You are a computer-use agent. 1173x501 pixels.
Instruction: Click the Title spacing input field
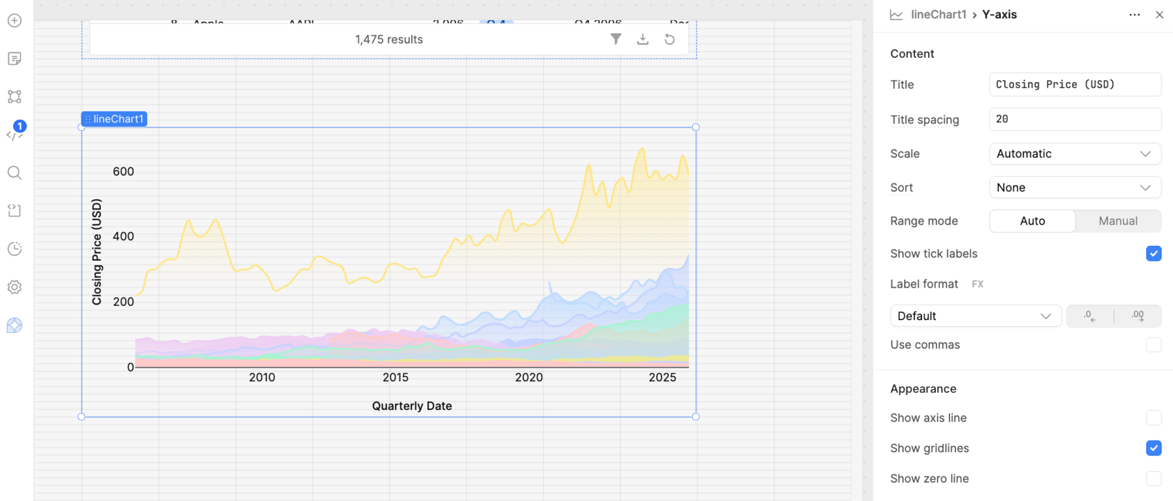[x=1075, y=119]
